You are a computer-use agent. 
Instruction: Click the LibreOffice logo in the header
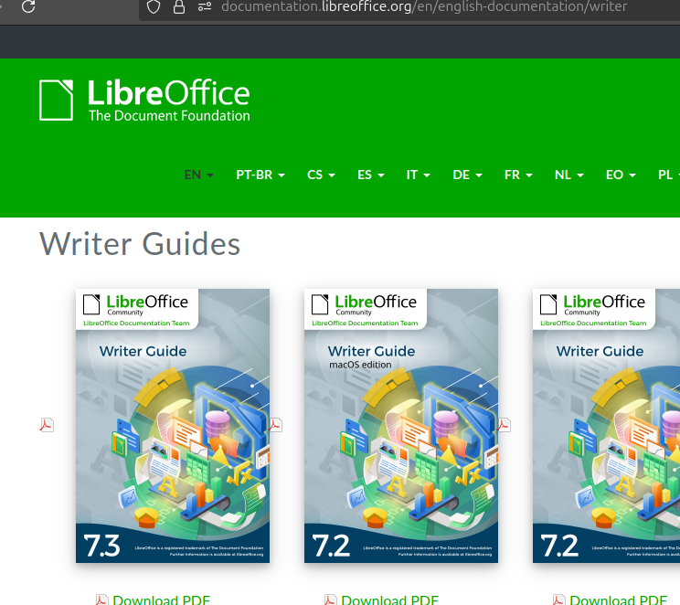(x=144, y=101)
